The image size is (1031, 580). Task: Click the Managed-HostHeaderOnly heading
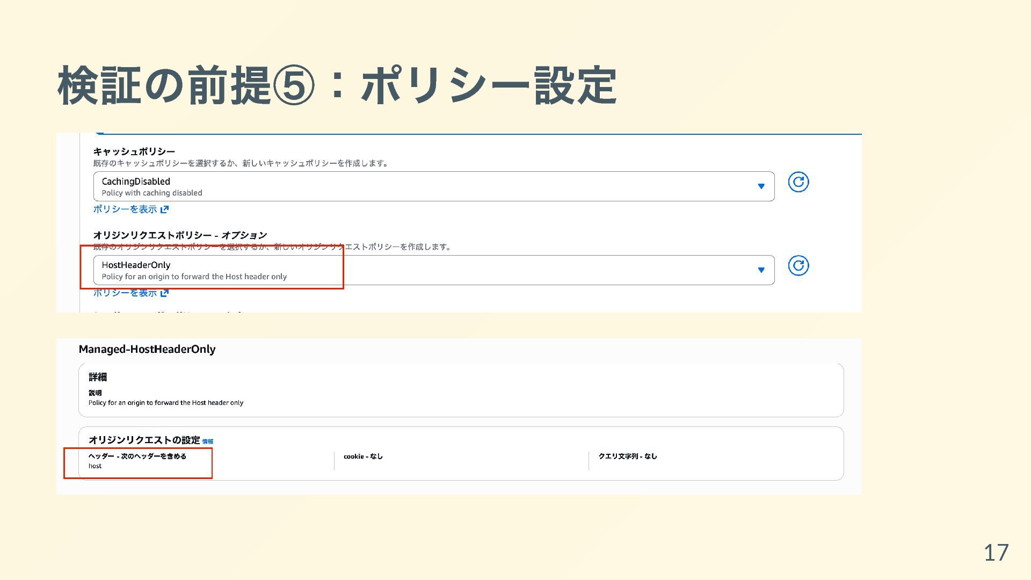click(x=147, y=350)
